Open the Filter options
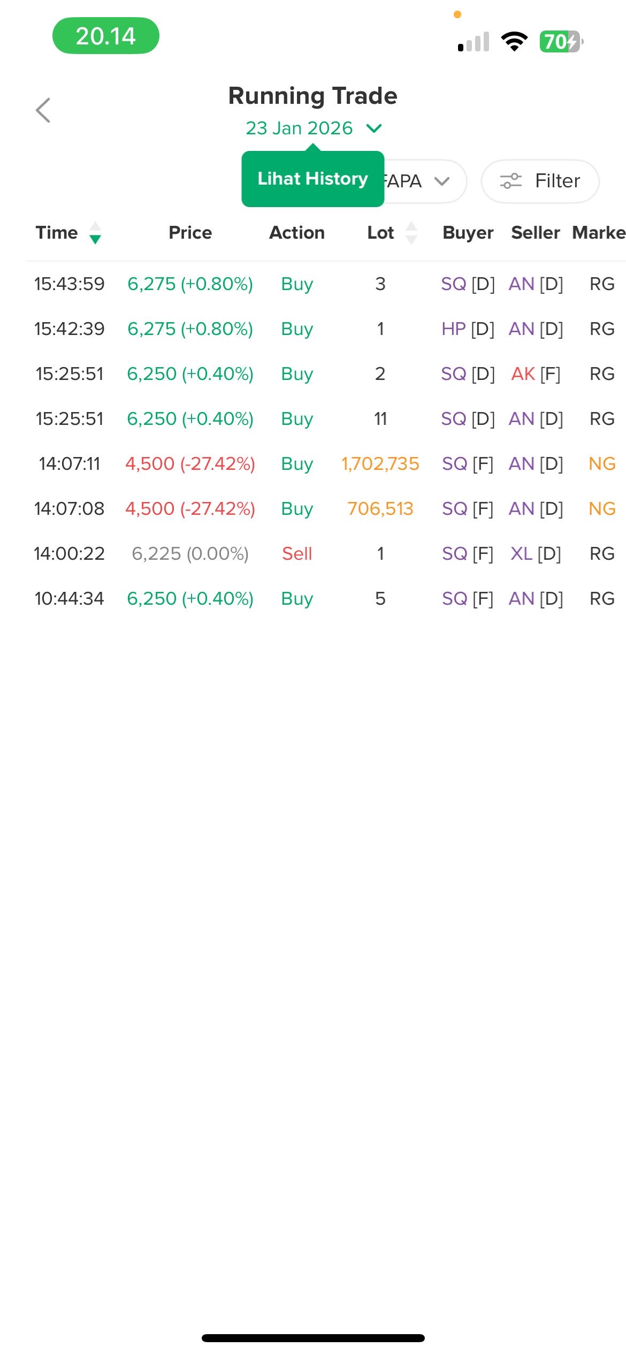626x1355 pixels. click(x=540, y=181)
